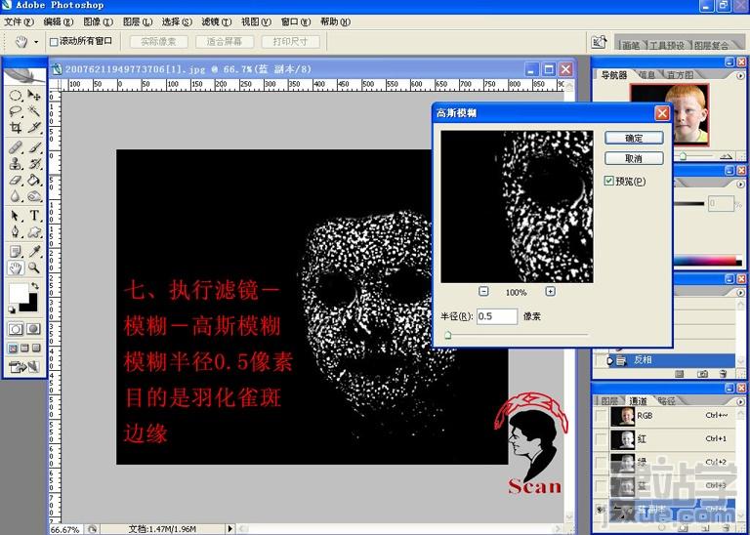Select Standard screen mode
This screenshot has height=535, width=750.
tap(14, 349)
